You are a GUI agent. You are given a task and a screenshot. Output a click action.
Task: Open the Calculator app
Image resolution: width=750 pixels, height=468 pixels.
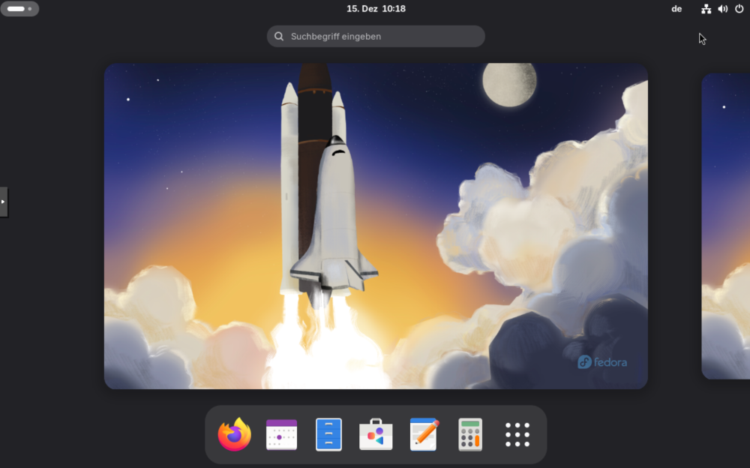(470, 434)
